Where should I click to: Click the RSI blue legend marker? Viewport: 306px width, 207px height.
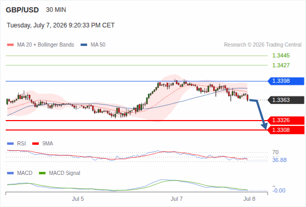coord(10,144)
